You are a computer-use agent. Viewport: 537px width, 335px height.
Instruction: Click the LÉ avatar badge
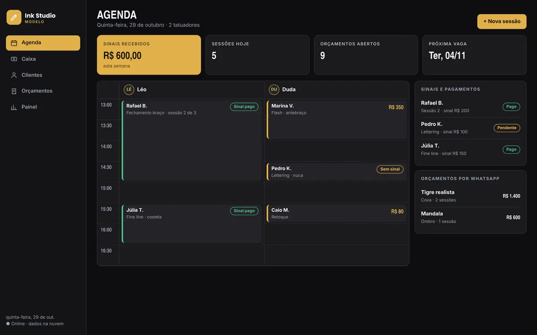[129, 89]
